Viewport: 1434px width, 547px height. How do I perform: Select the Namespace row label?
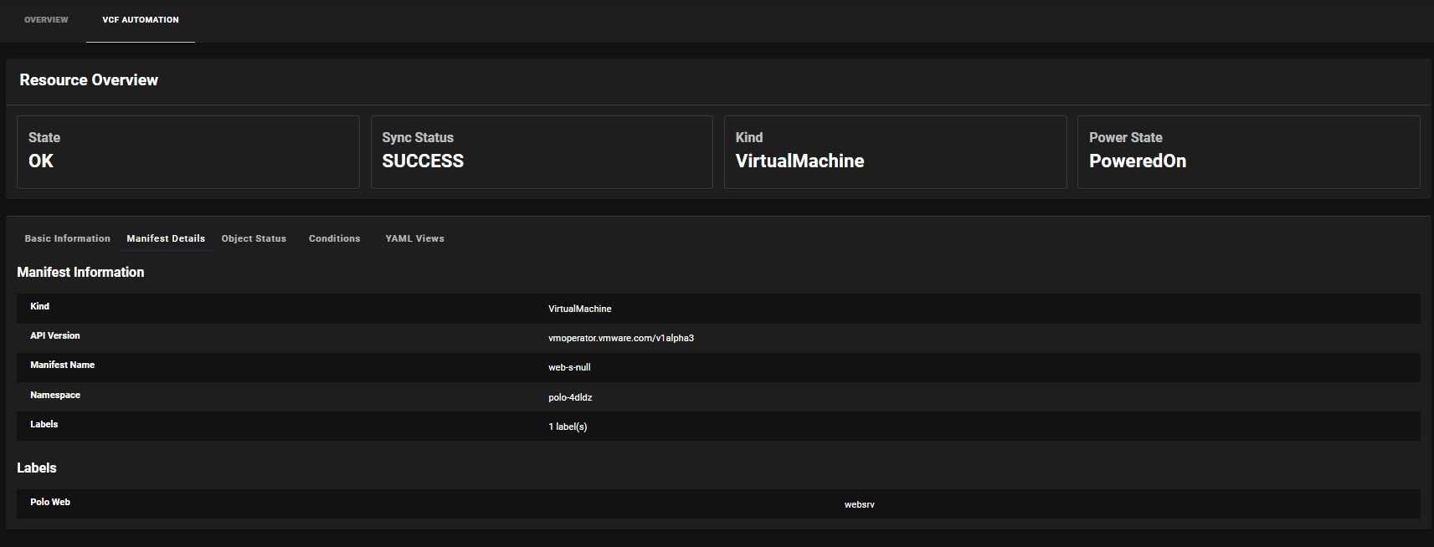click(x=55, y=395)
